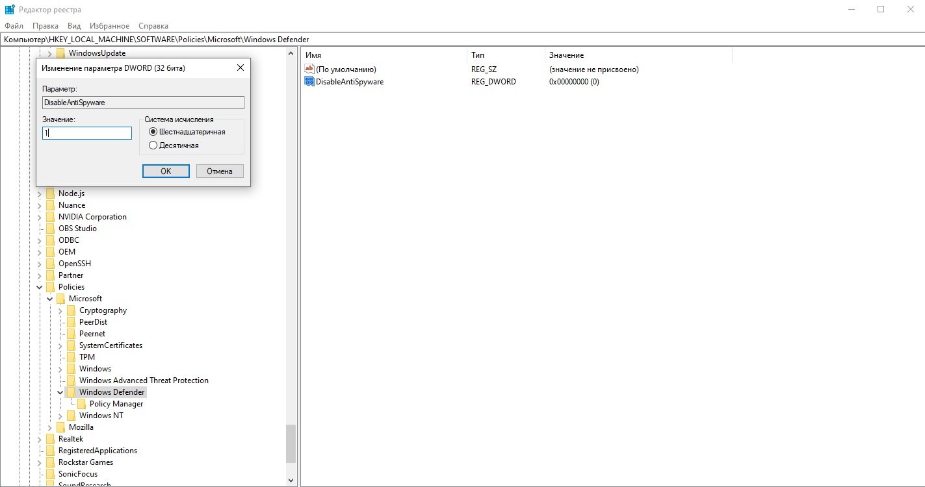Click the text (значение не присвоено)
925x487 pixels.
594,69
